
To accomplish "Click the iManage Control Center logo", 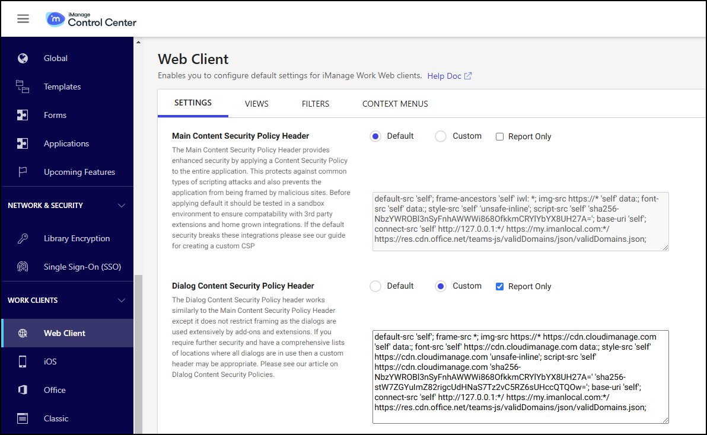I will pos(91,19).
